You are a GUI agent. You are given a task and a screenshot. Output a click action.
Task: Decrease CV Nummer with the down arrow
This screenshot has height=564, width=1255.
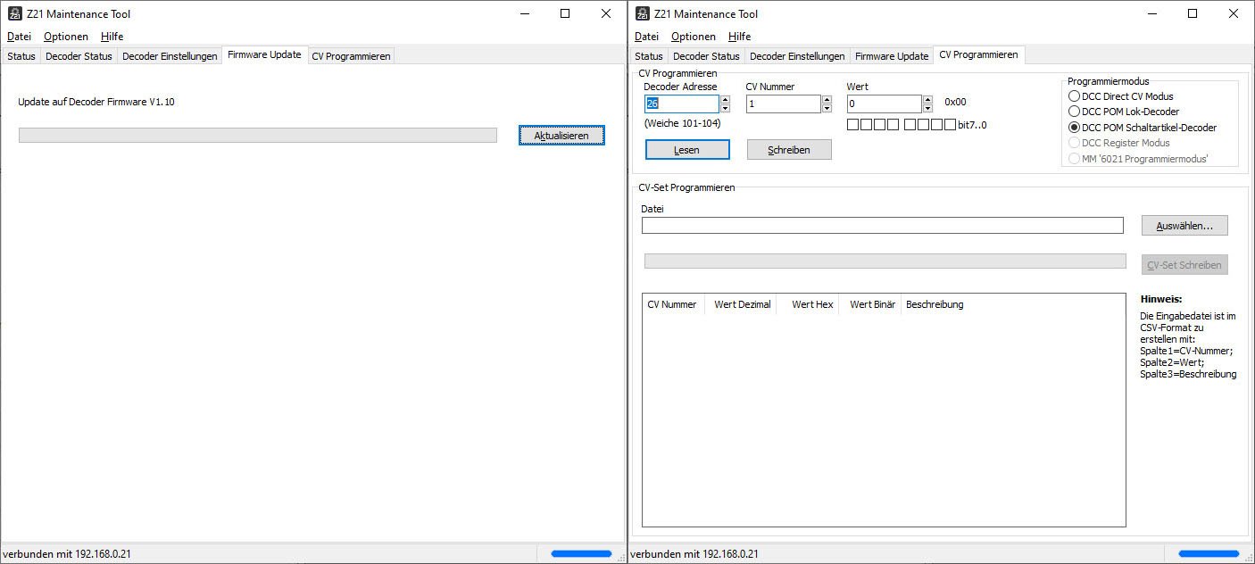coord(827,108)
